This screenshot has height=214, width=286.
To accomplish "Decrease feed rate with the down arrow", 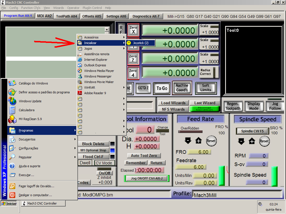I will 188,141.
